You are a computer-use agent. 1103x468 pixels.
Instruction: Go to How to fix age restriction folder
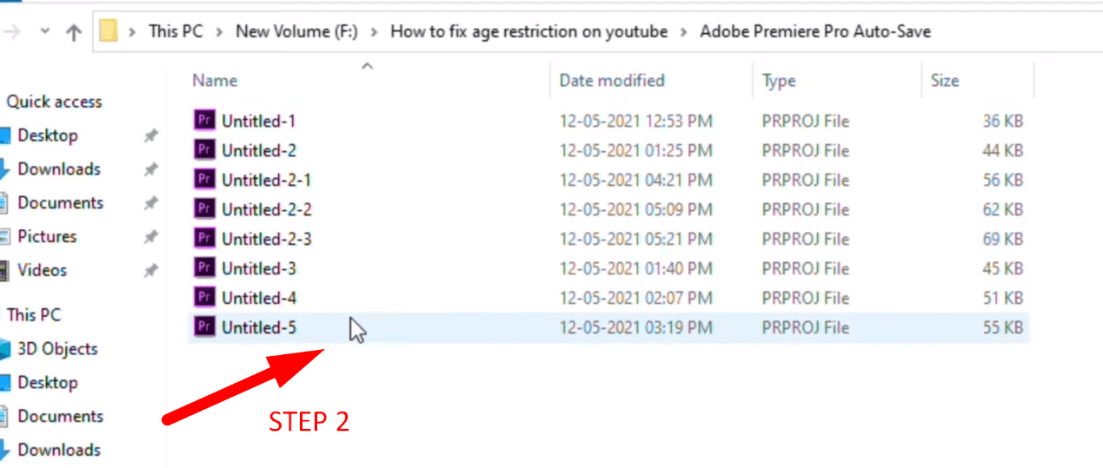(529, 31)
